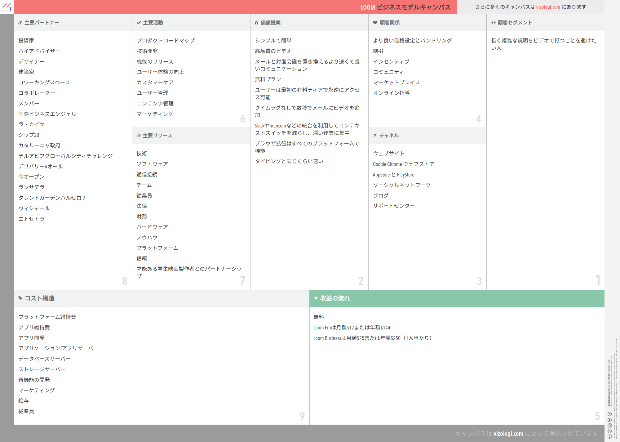This screenshot has height=442, width=620.
Task: Click the checkmark icon beside 主要活動
Action: pyautogui.click(x=139, y=23)
